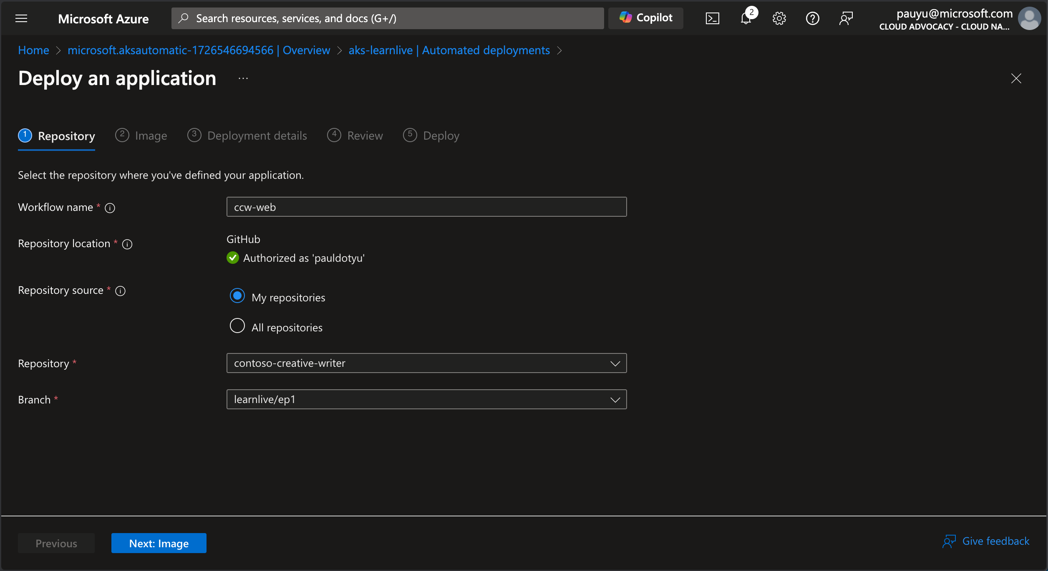Click the pauyu@microsoft.com account label
Image resolution: width=1048 pixels, height=571 pixels.
click(x=954, y=13)
